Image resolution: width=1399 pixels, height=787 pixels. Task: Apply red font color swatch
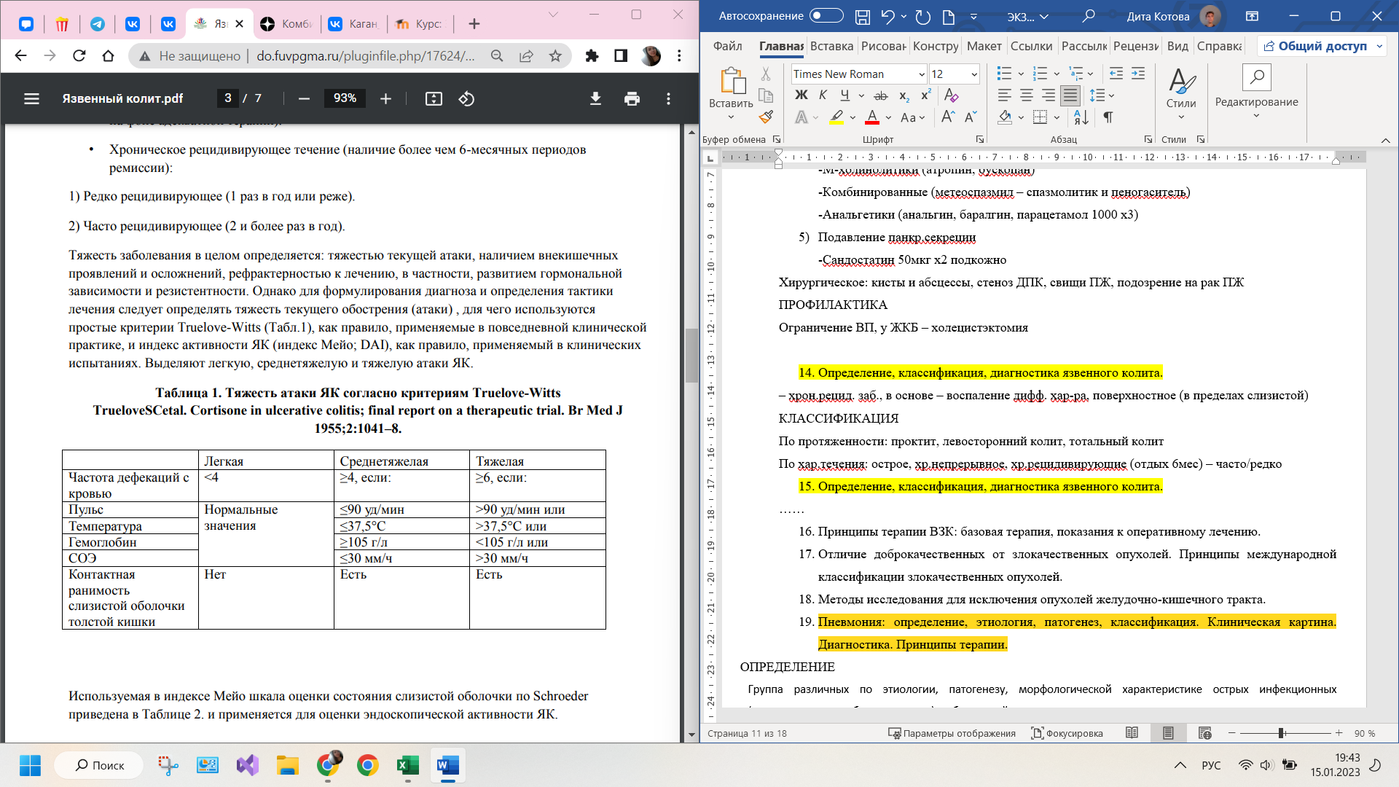coord(872,117)
